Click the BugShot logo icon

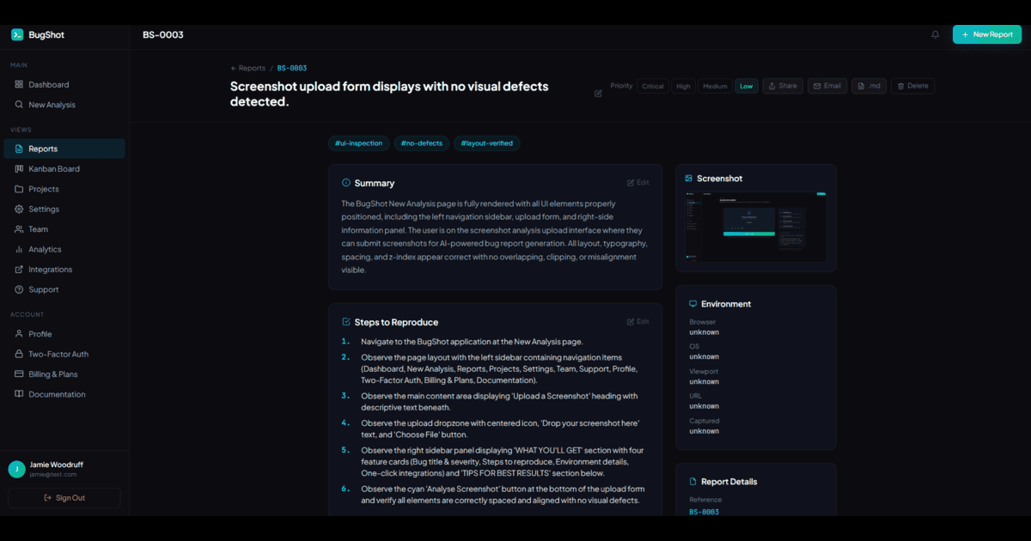[15, 34]
